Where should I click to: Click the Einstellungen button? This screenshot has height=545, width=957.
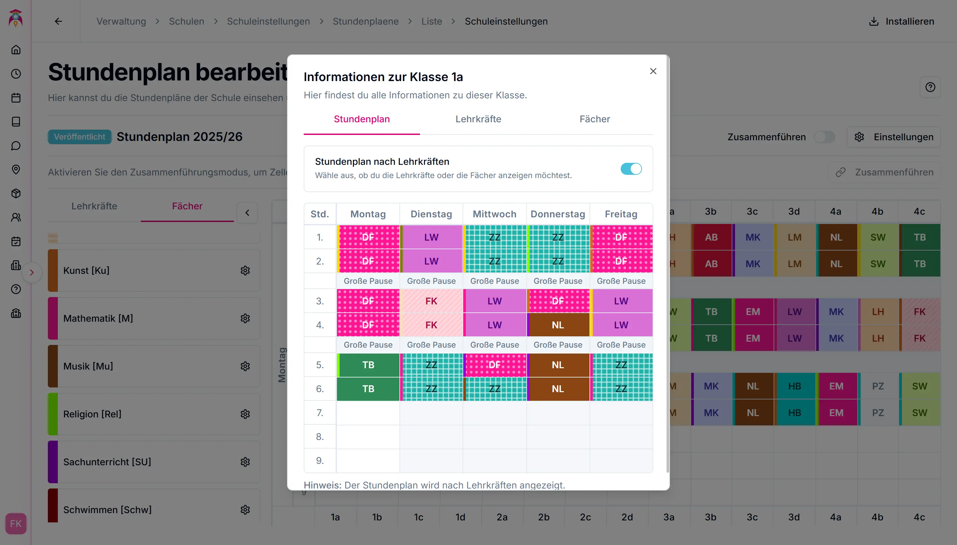(x=894, y=137)
